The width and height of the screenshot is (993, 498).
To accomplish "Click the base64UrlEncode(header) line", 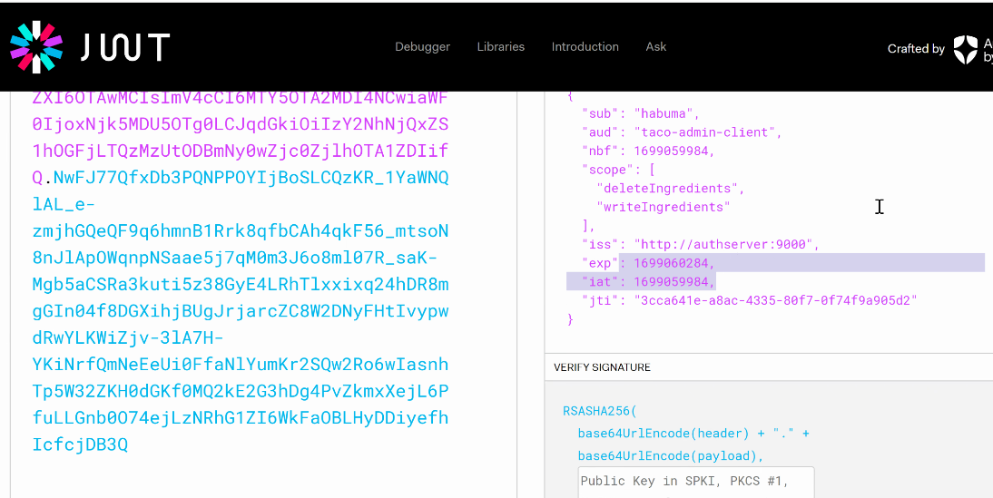I will [x=693, y=434].
